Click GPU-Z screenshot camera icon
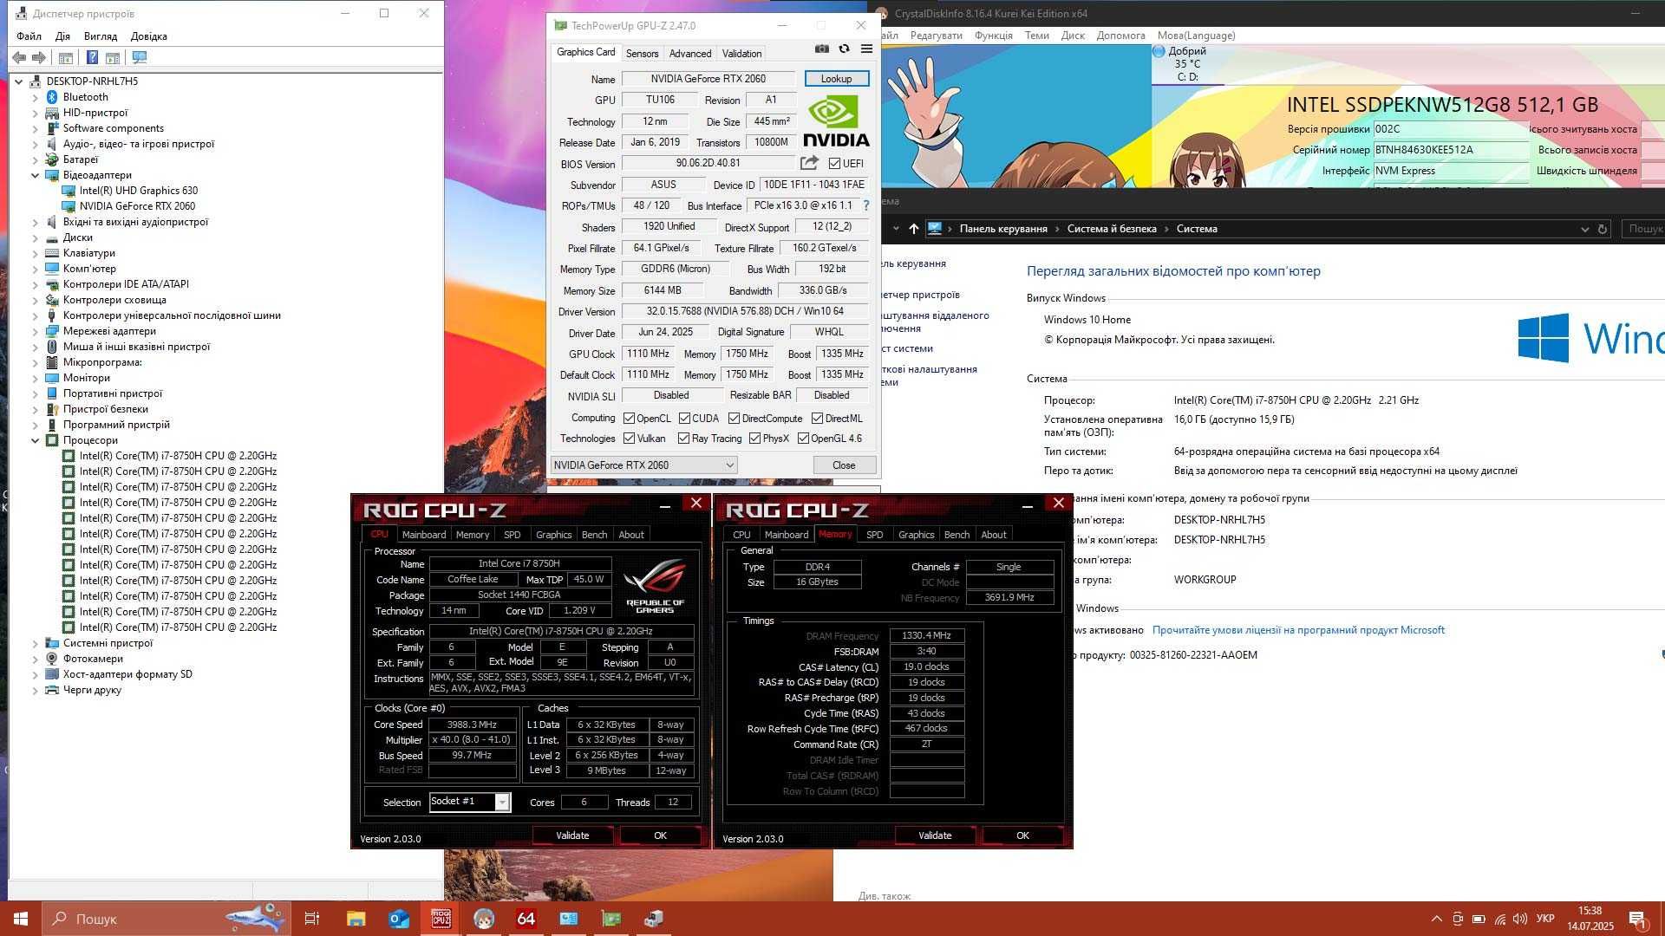Viewport: 1665px width, 936px height. pyautogui.click(x=821, y=49)
